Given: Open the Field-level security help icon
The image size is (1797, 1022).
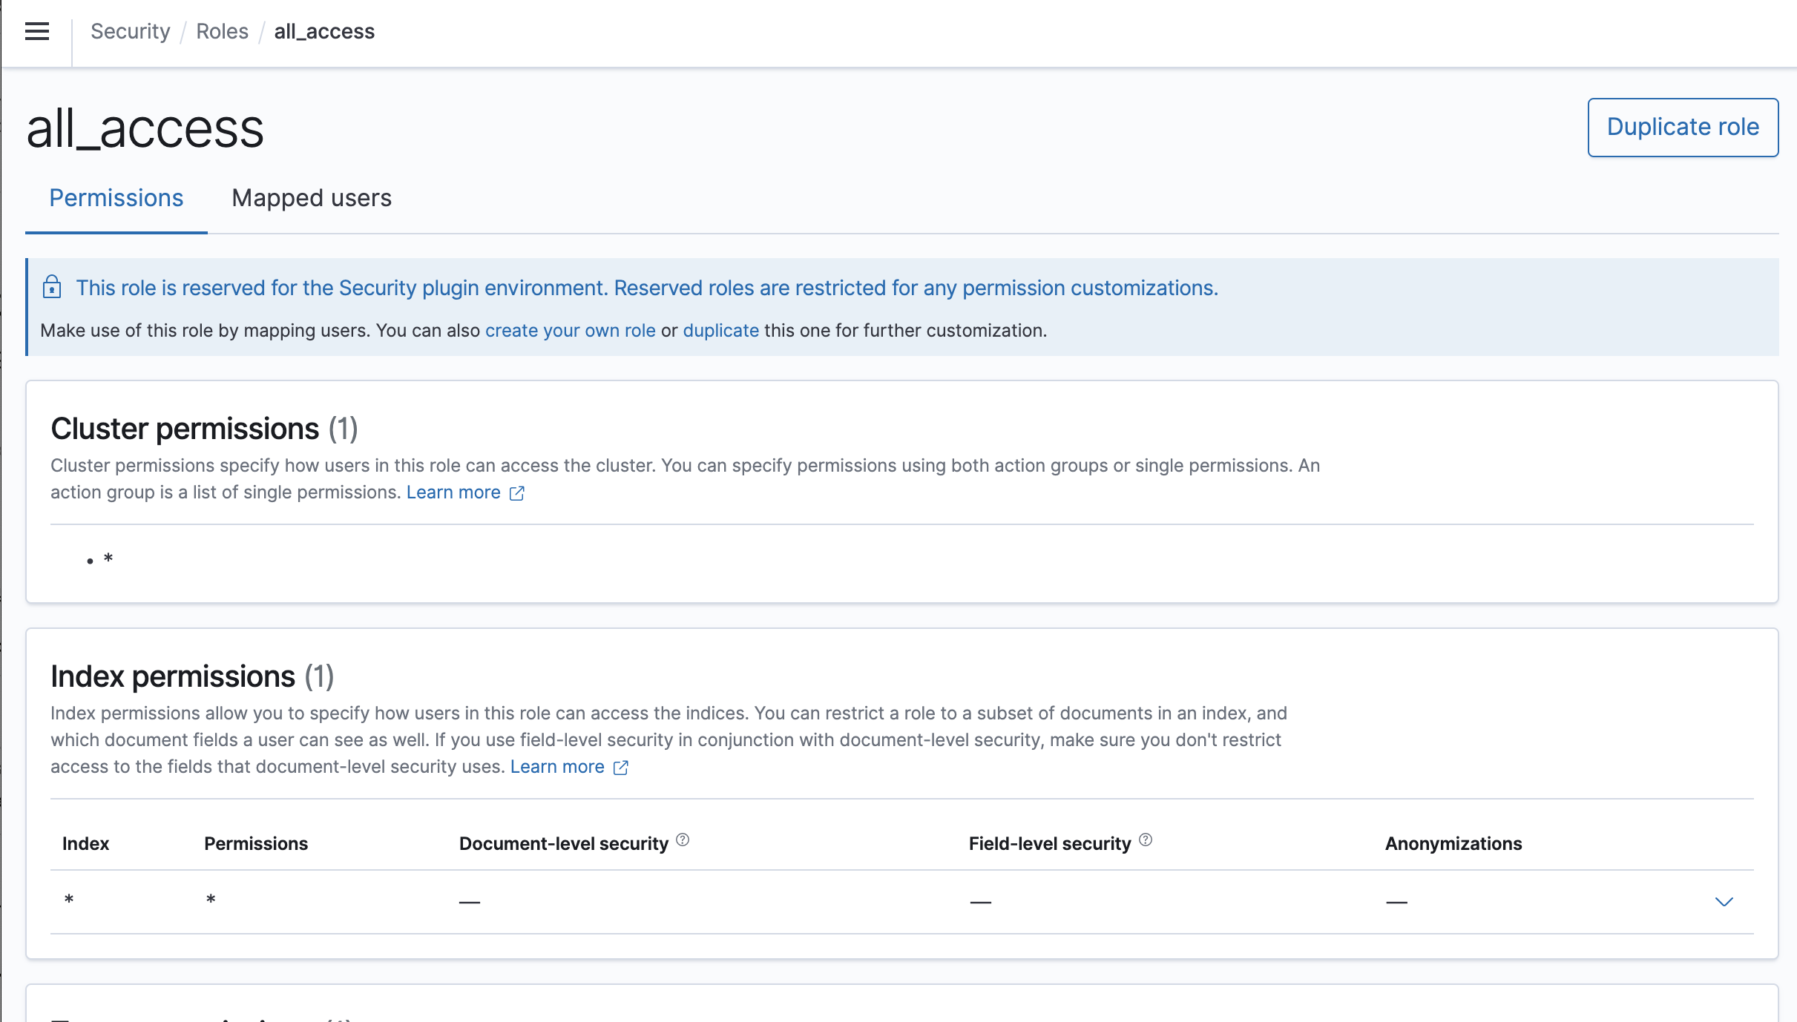Looking at the screenshot, I should 1146,840.
